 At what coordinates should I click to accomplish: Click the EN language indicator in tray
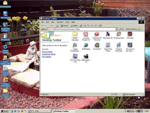(139, 111)
